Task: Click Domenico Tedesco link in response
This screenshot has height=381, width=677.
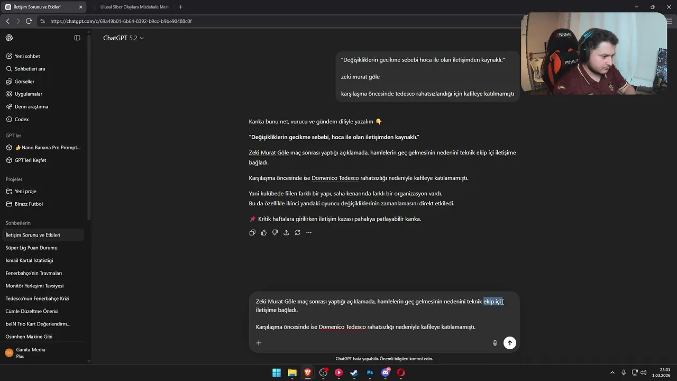Action: 335,178
